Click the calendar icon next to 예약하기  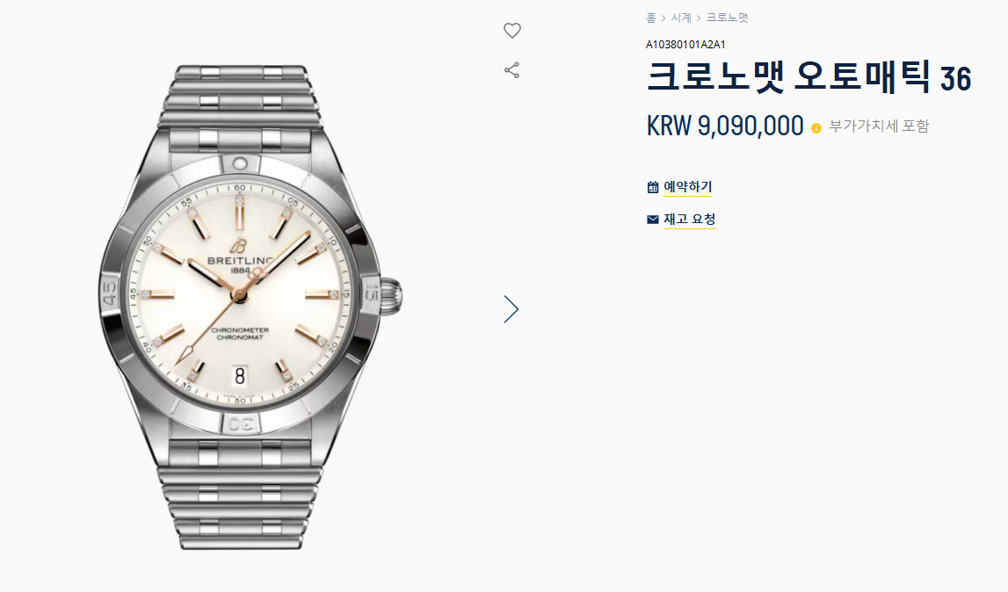[x=652, y=187]
